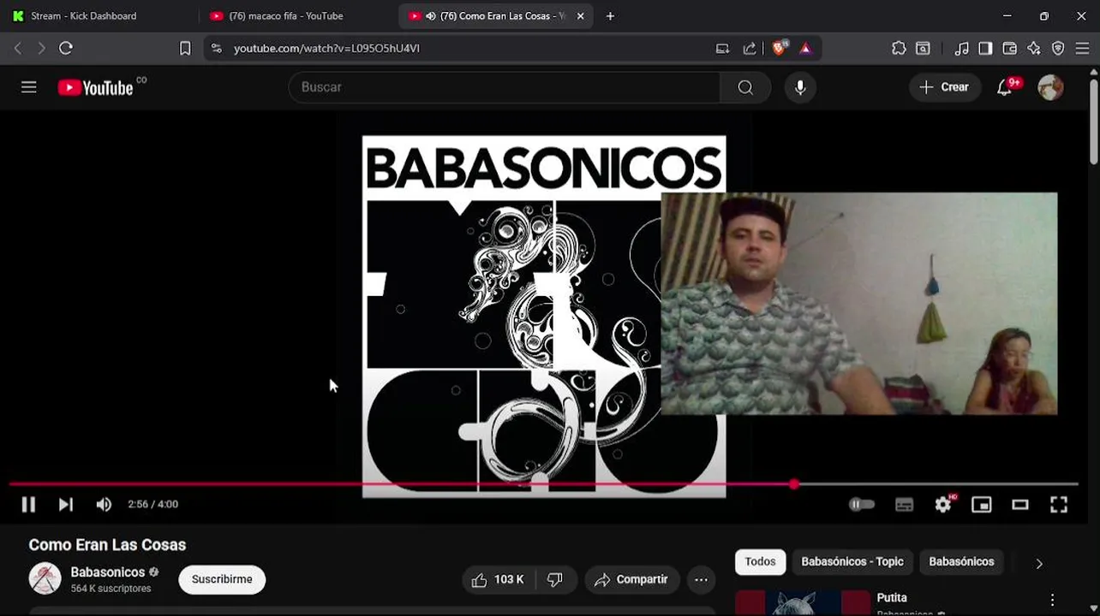This screenshot has height=616, width=1100.
Task: Open the Putita recommended video
Action: 891,598
